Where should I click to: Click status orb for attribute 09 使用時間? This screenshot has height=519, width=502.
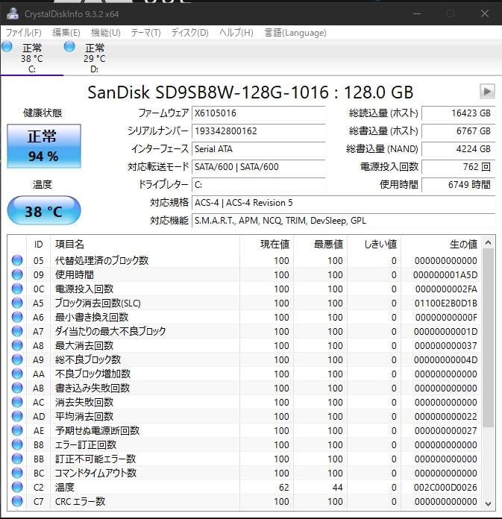[x=17, y=274]
